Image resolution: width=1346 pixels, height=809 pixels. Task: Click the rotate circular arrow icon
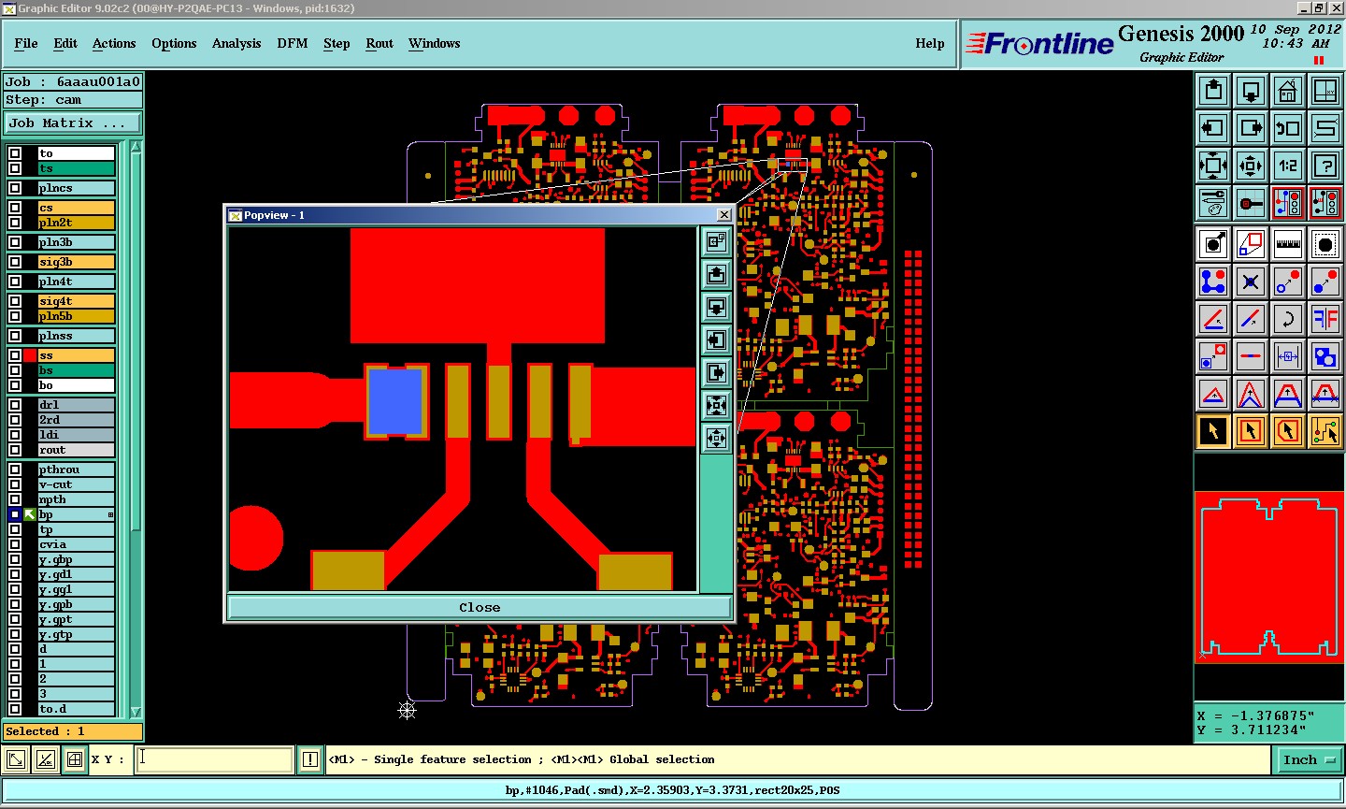(x=1288, y=319)
